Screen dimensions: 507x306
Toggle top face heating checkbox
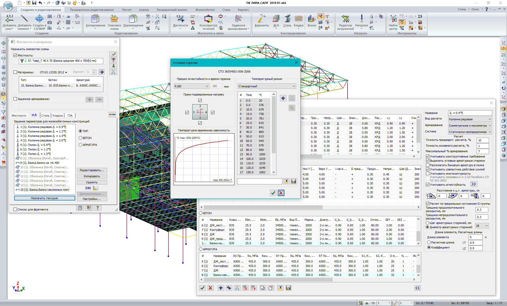[x=200, y=100]
